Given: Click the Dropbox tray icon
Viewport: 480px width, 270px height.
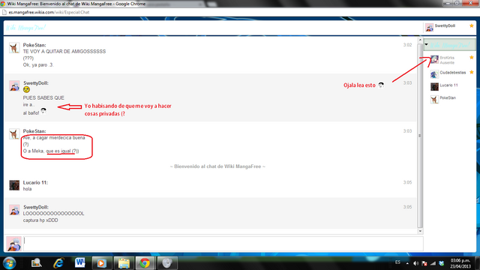Looking at the screenshot, I should click(442, 263).
